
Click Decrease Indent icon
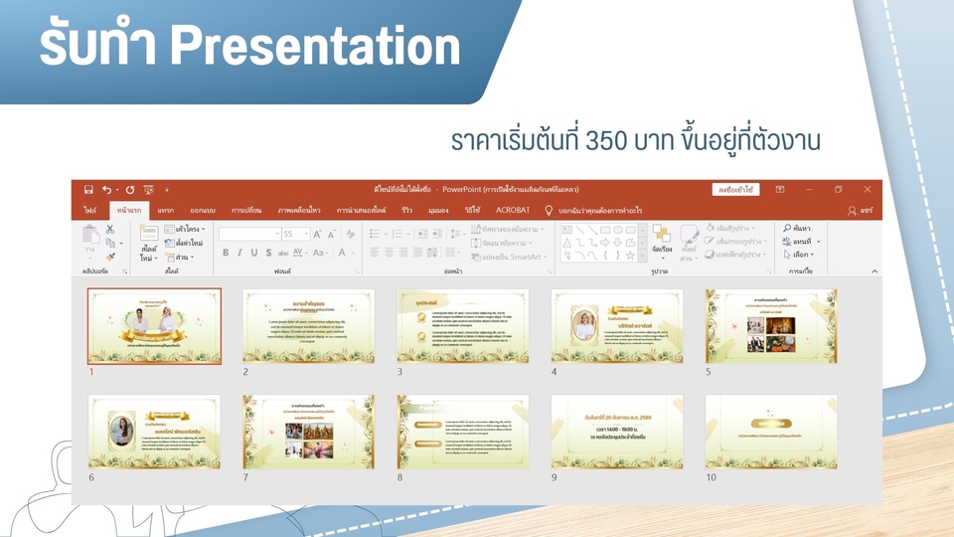[422, 234]
